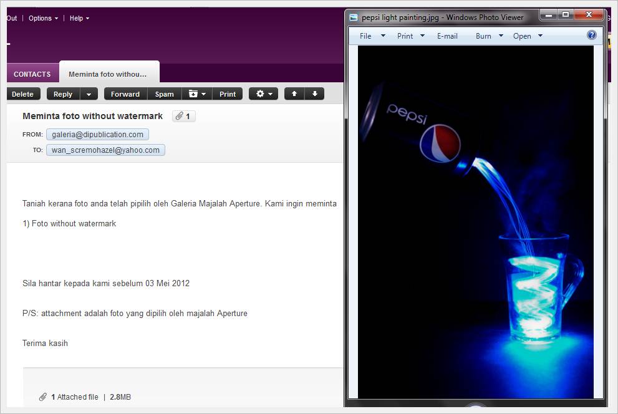
Task: Go to next message with down arrow
Action: (314, 94)
